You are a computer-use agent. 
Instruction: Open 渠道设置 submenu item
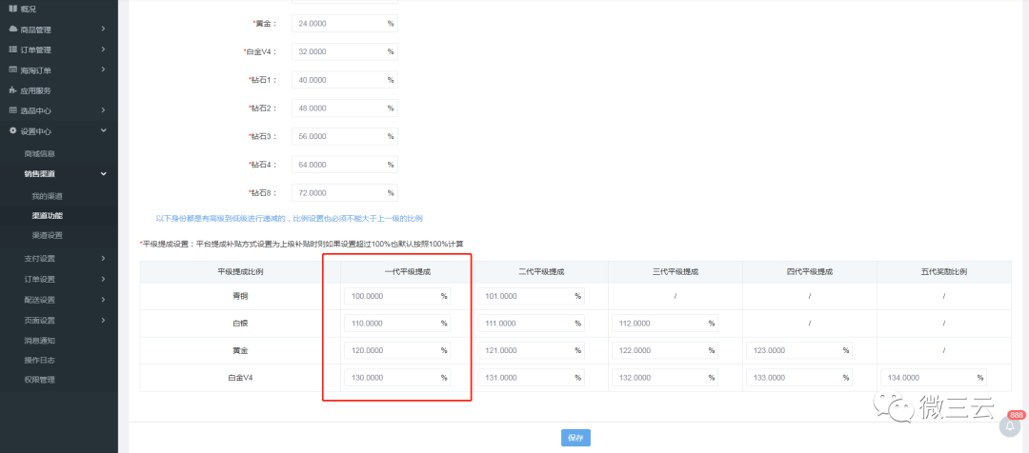click(48, 235)
